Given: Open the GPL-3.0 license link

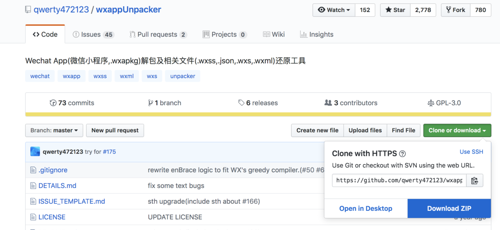Looking at the screenshot, I should [x=444, y=103].
